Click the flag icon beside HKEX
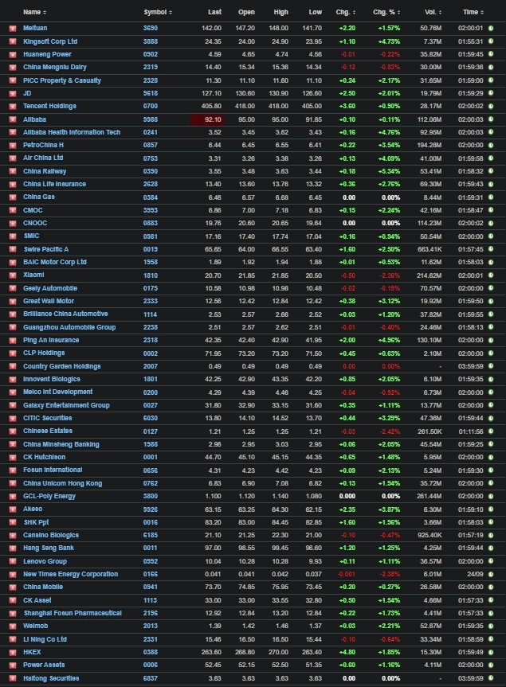 [14, 653]
